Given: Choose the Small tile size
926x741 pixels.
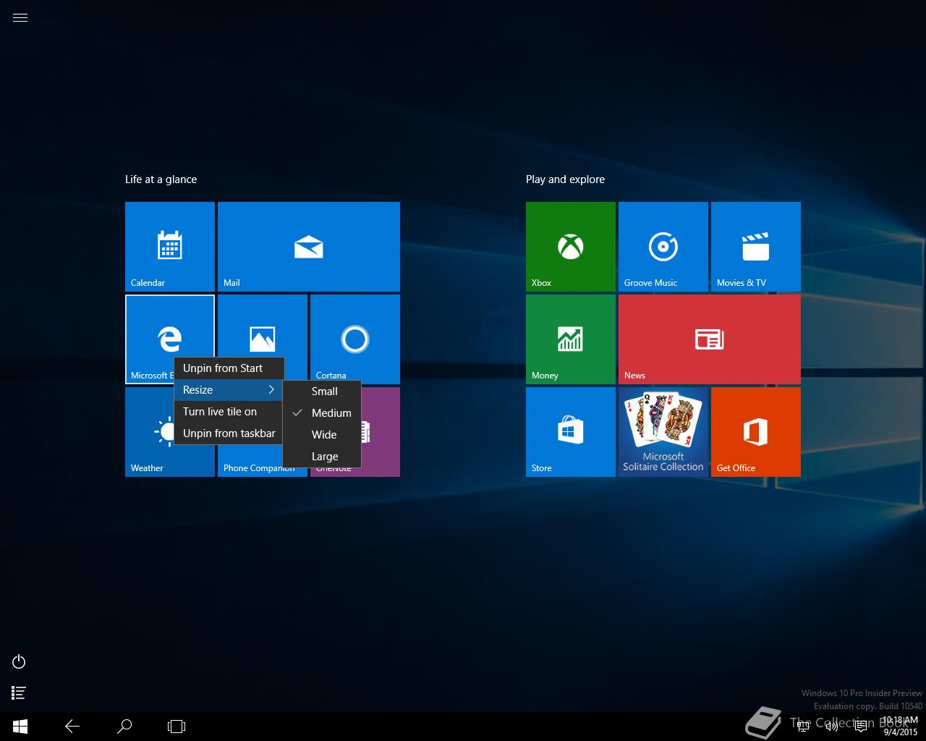Looking at the screenshot, I should [x=322, y=391].
